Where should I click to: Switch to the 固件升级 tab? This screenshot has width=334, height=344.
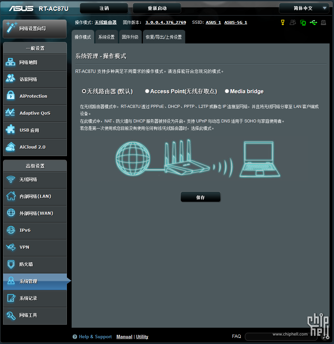coord(130,37)
